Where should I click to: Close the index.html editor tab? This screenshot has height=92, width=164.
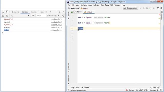82,12
